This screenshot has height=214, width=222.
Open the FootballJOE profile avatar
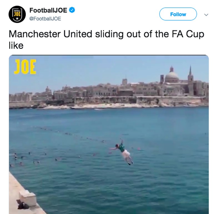tap(17, 14)
